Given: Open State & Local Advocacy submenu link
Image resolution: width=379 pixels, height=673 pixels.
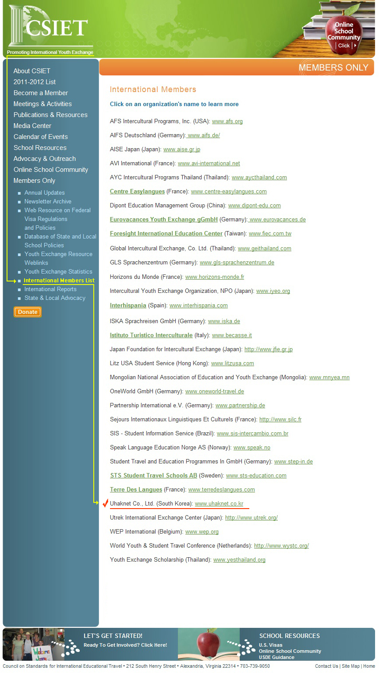Looking at the screenshot, I should 55,298.
